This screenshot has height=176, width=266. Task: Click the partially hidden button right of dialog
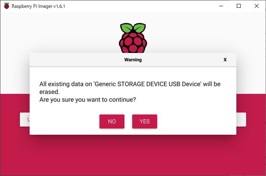pyautogui.click(x=241, y=120)
